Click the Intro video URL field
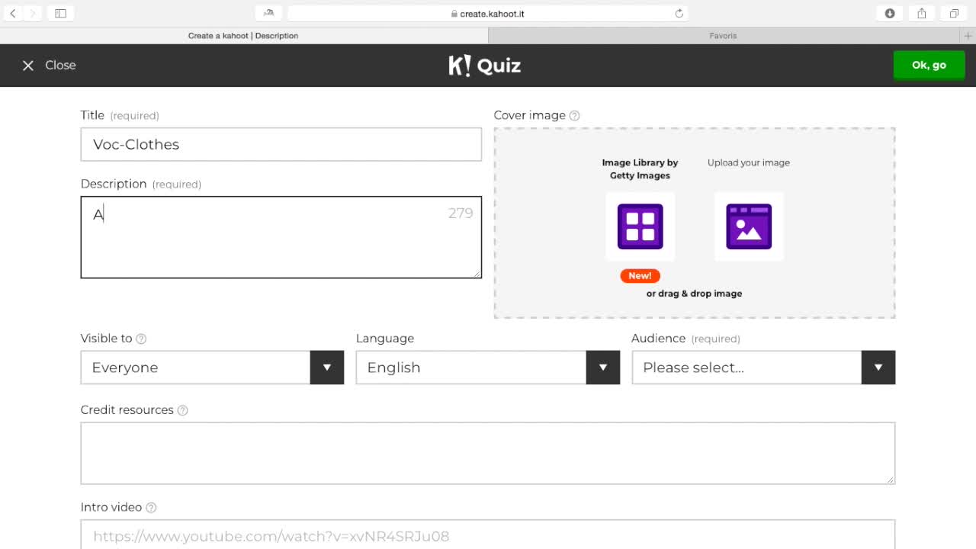Screen dimensions: 976x549 [487, 536]
